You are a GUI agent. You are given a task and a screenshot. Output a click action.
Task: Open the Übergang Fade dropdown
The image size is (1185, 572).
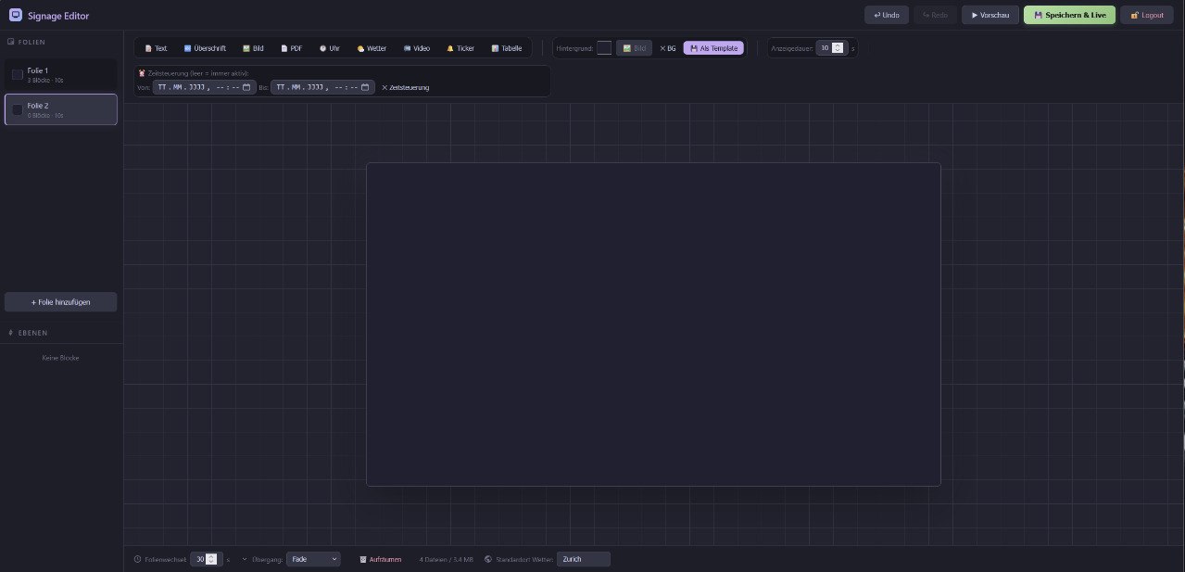click(x=313, y=559)
